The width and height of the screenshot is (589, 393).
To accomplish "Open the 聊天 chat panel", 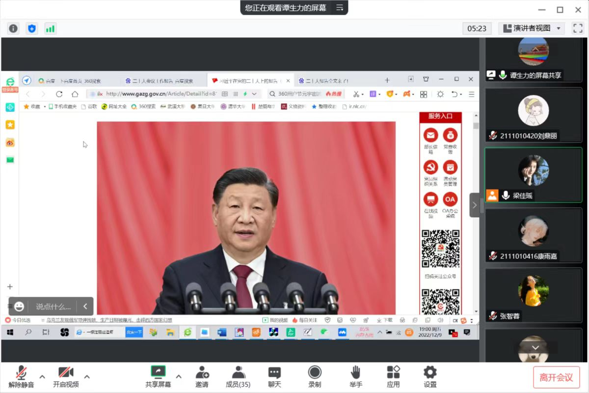I will point(275,376).
